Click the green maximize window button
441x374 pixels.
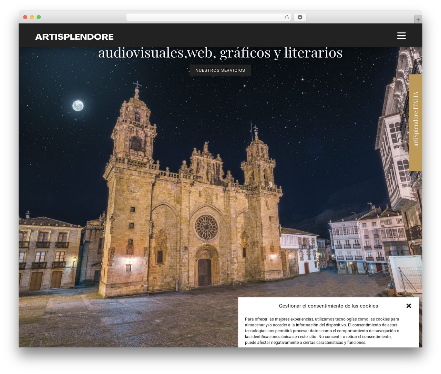point(39,17)
